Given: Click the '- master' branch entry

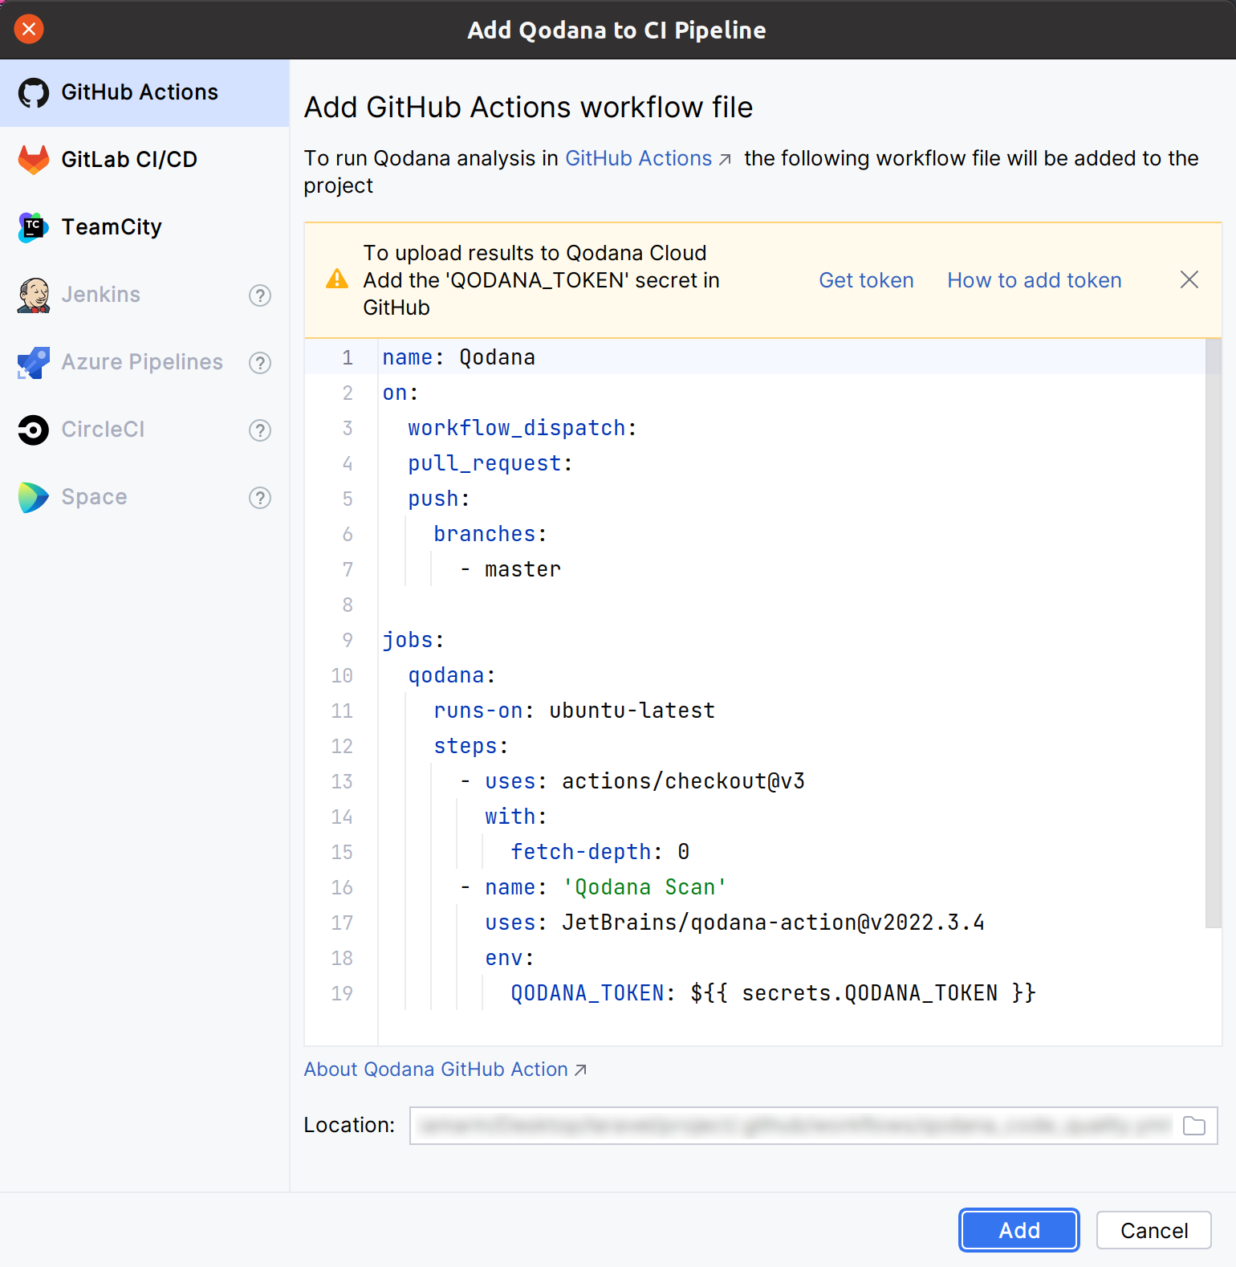Looking at the screenshot, I should [x=510, y=569].
